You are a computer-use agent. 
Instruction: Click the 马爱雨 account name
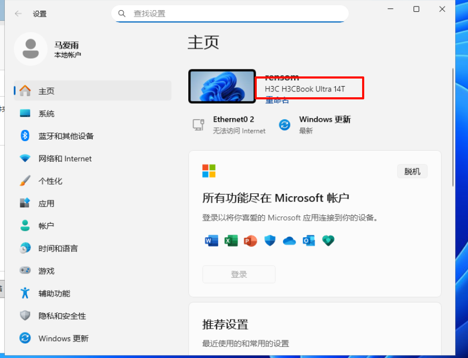click(x=66, y=45)
